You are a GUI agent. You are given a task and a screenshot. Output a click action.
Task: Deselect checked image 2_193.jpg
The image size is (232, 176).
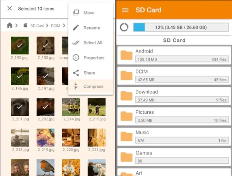coord(46,46)
